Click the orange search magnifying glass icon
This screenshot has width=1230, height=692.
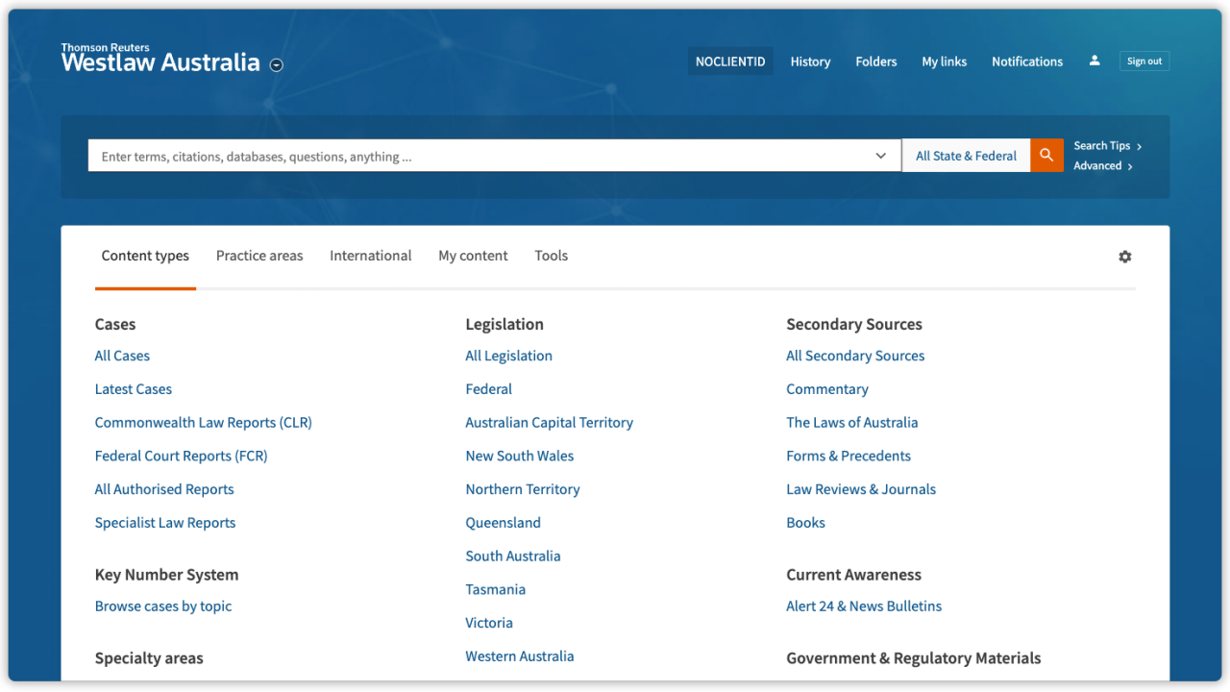point(1046,155)
